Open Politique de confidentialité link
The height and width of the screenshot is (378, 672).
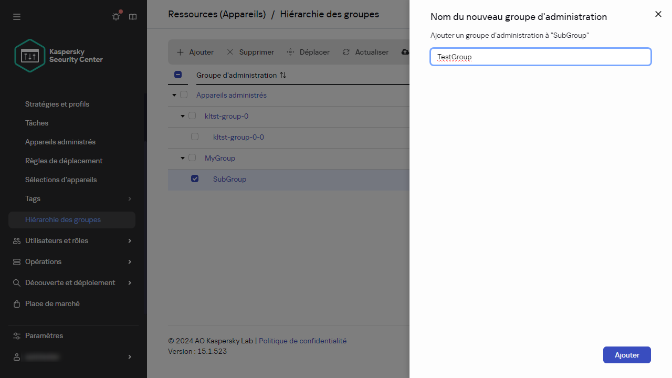pos(303,341)
